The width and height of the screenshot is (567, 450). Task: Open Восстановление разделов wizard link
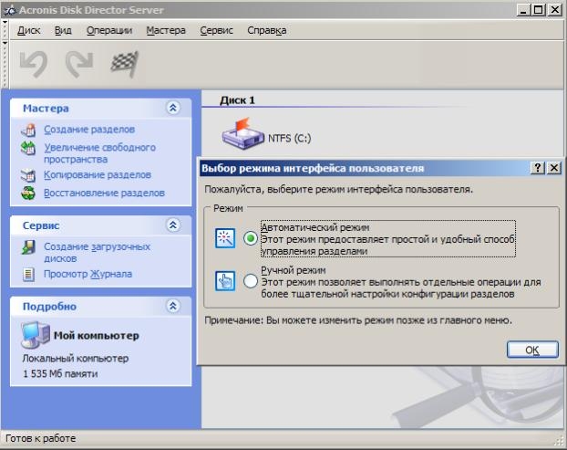point(104,193)
